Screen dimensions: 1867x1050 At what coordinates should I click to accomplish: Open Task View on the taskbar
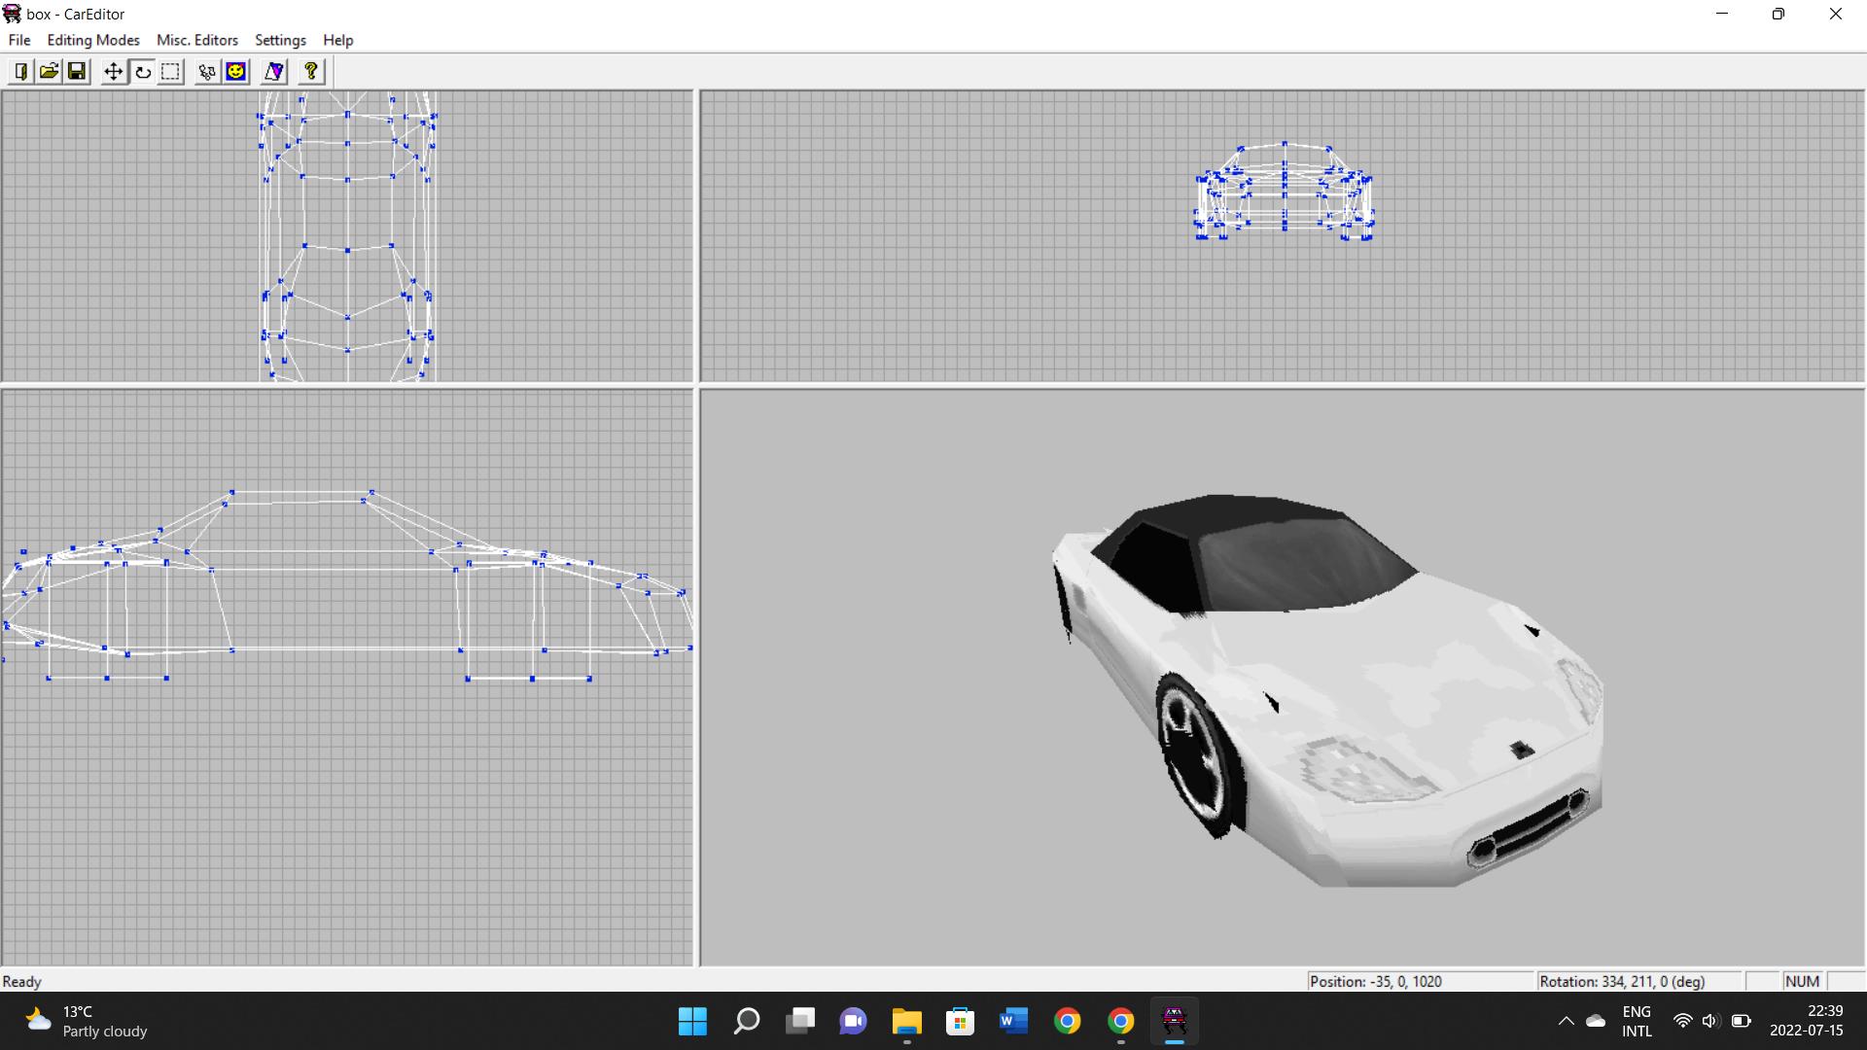(x=800, y=1021)
